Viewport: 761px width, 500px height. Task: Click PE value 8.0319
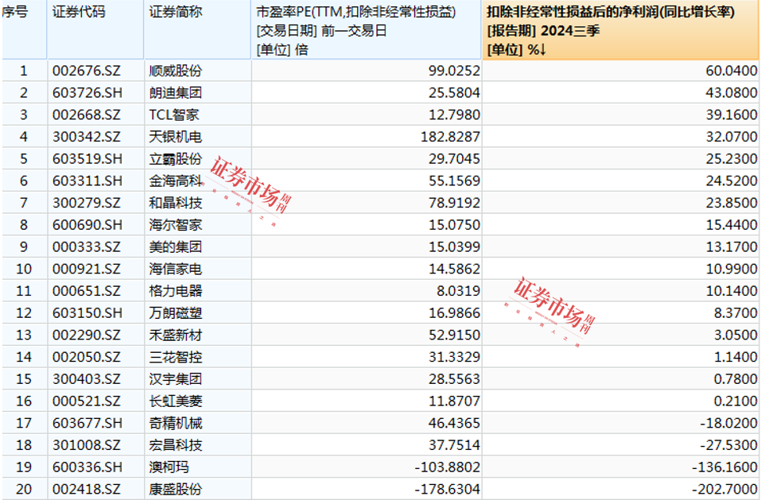[458, 291]
